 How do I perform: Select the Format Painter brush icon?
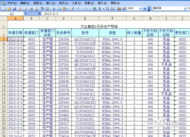[x=72, y=9]
